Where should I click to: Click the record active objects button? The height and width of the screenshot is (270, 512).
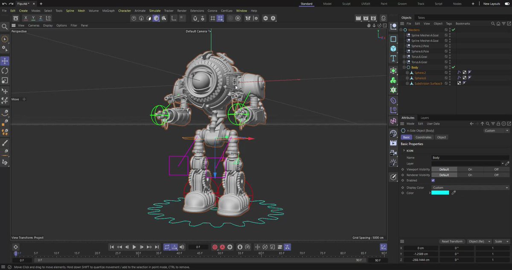215,247
